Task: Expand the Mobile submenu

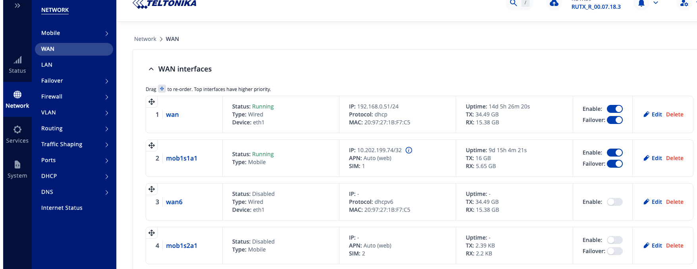Action: [x=106, y=33]
